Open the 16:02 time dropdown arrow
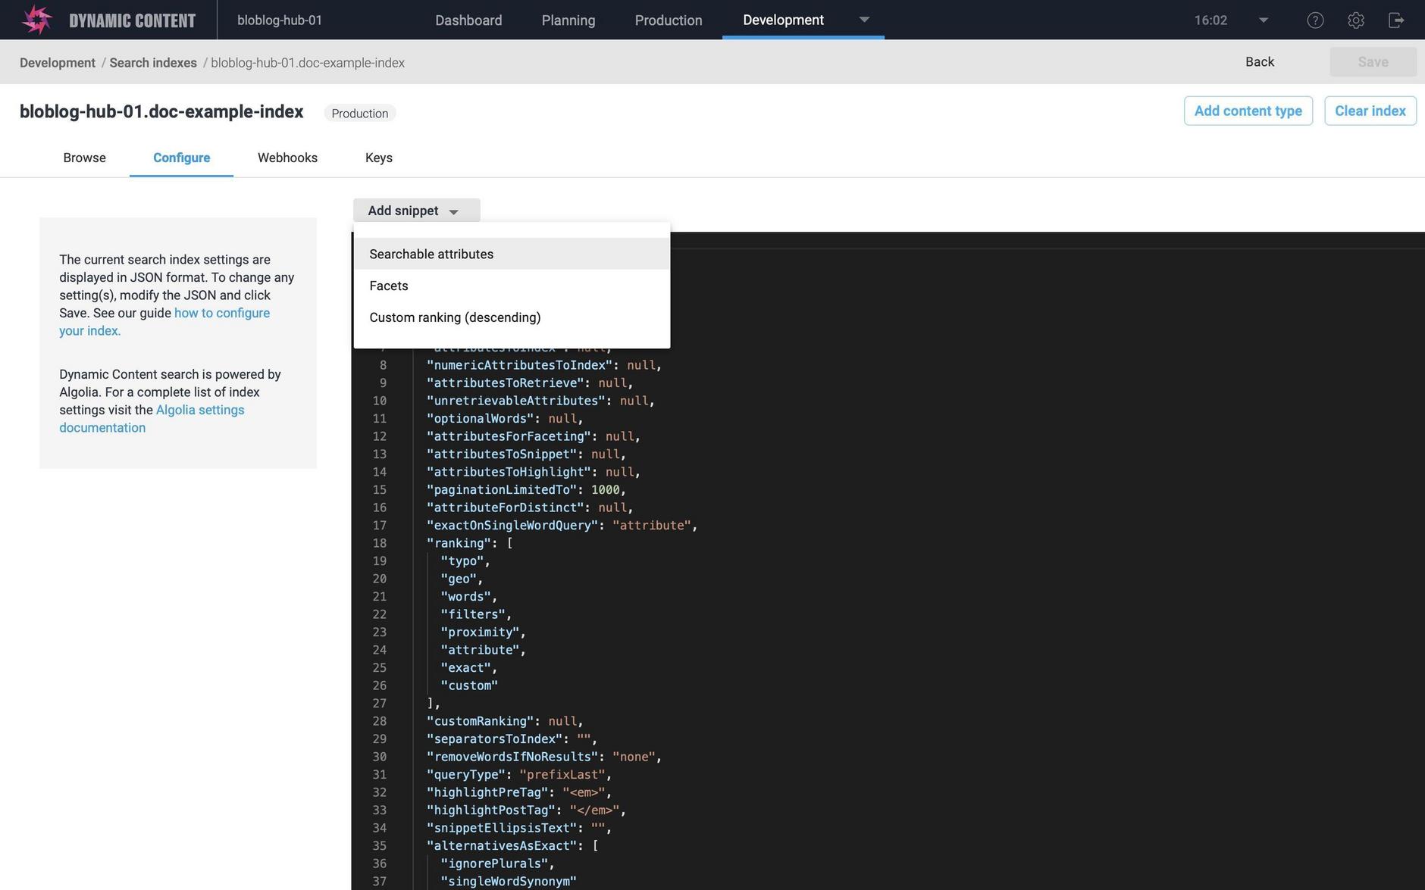 coord(1263,20)
